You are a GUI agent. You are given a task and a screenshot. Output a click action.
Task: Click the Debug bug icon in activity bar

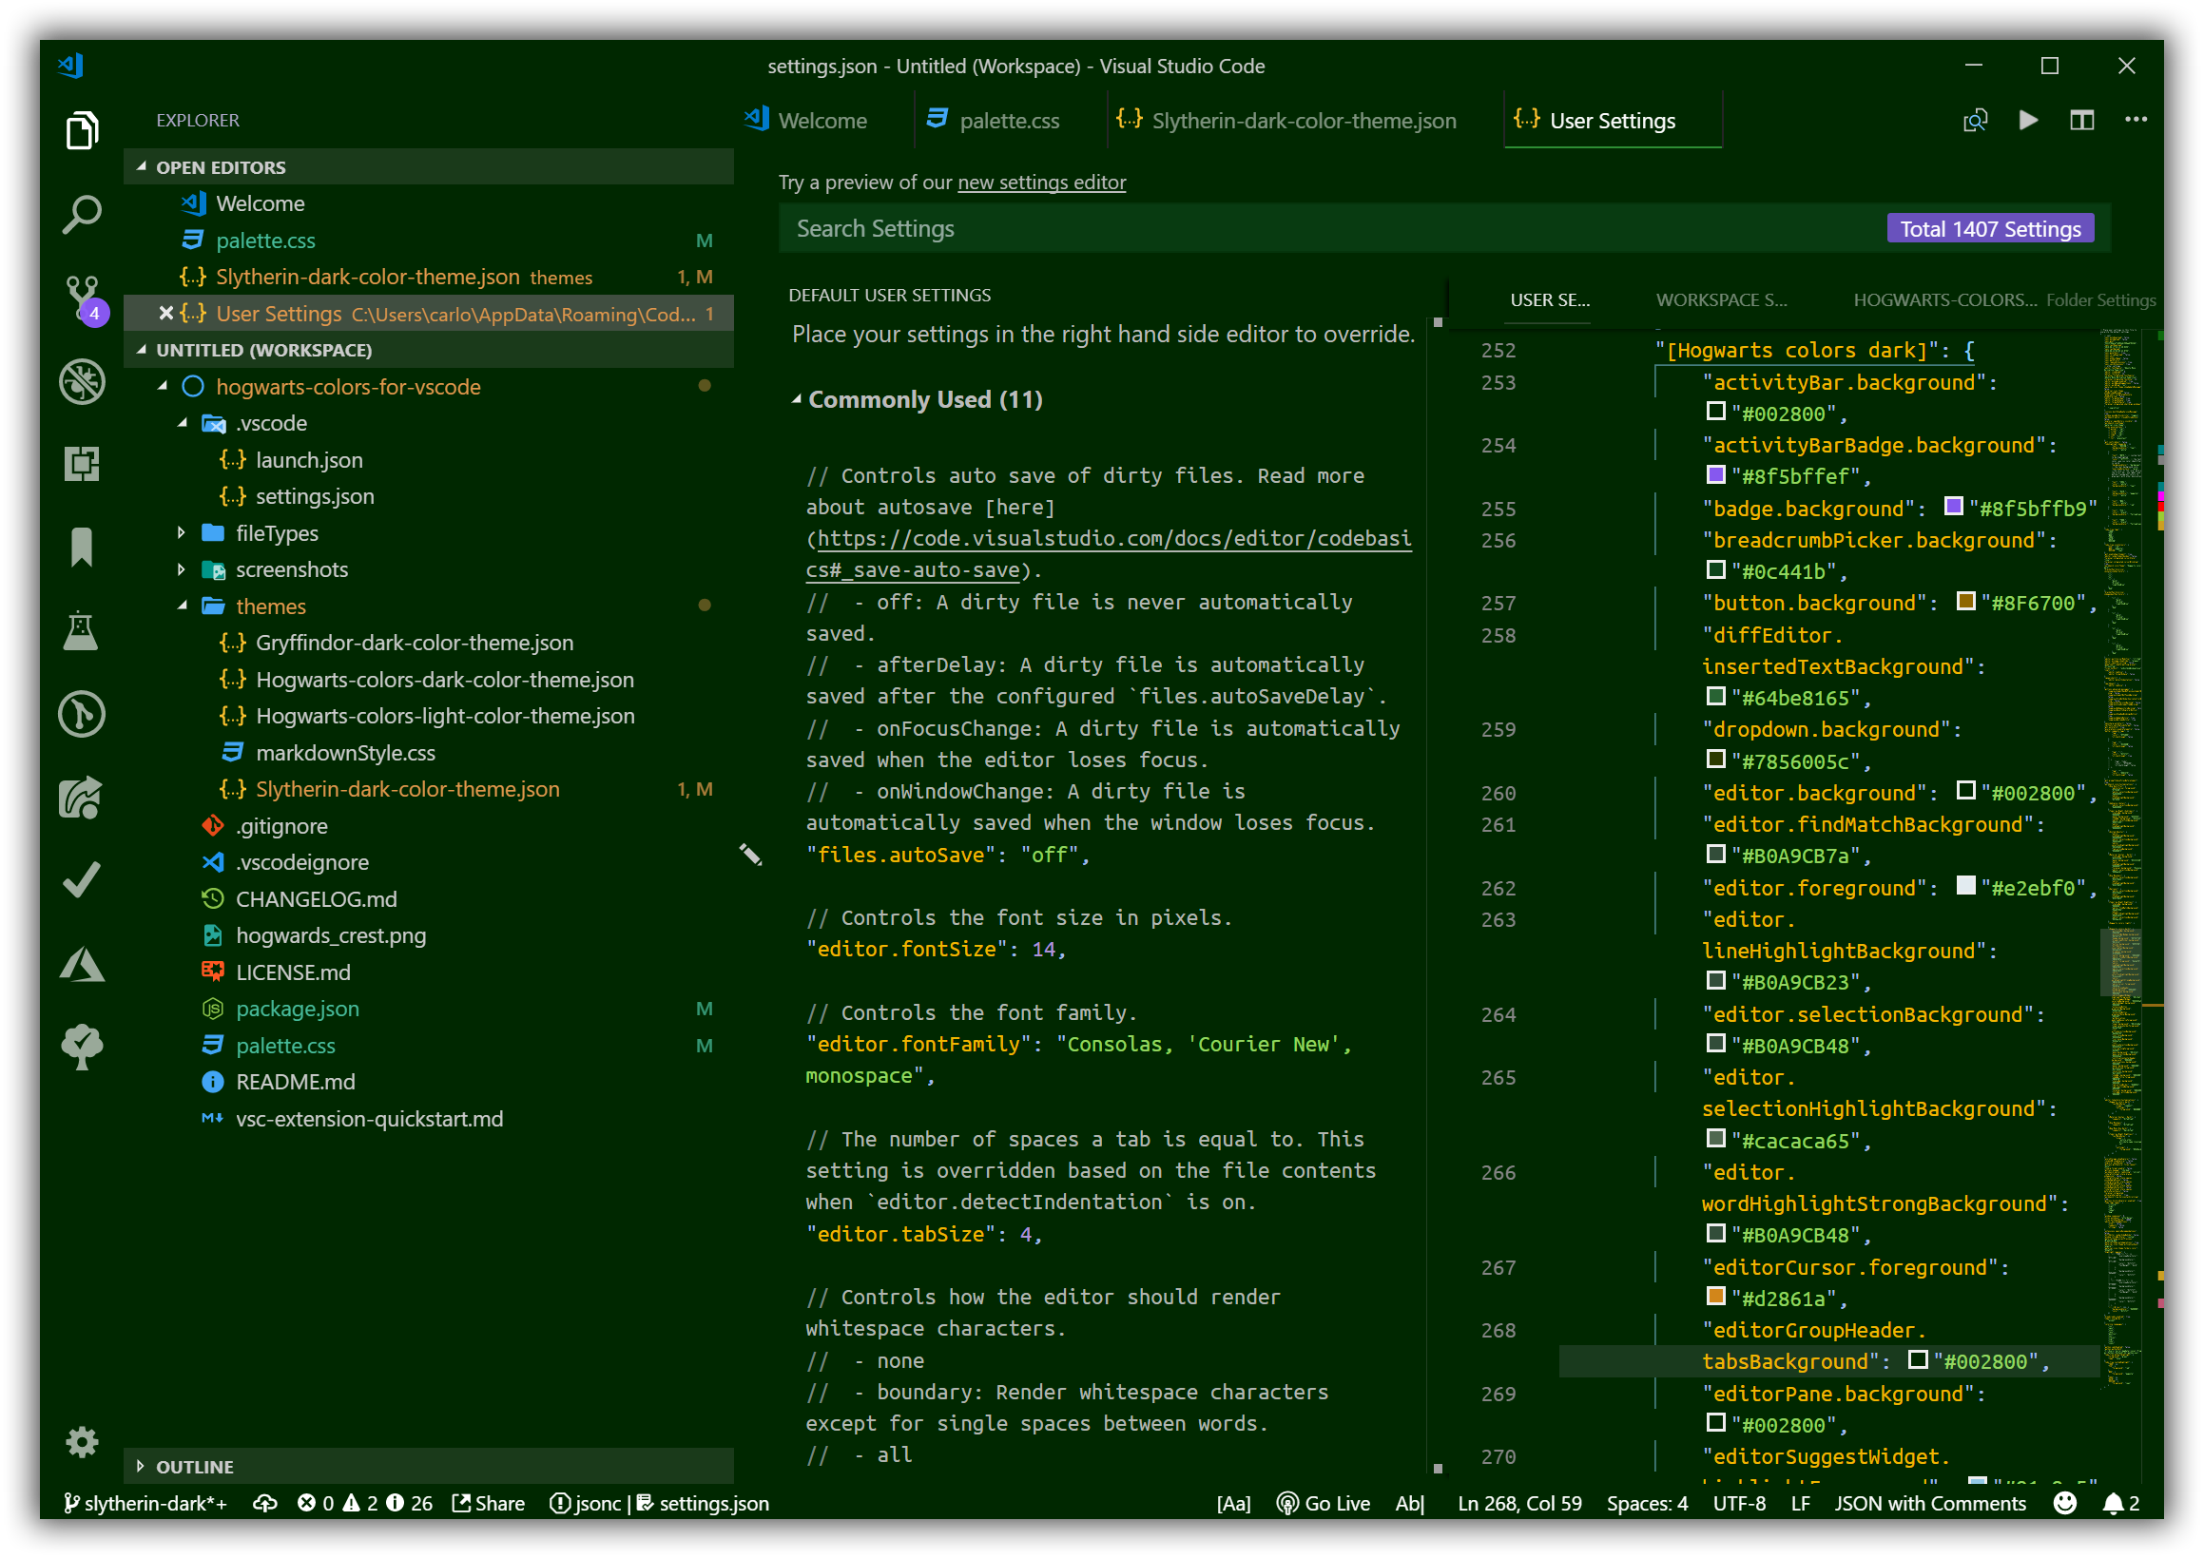coord(82,381)
